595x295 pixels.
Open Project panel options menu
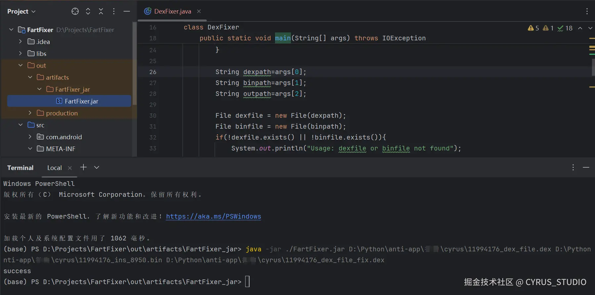pos(114,11)
